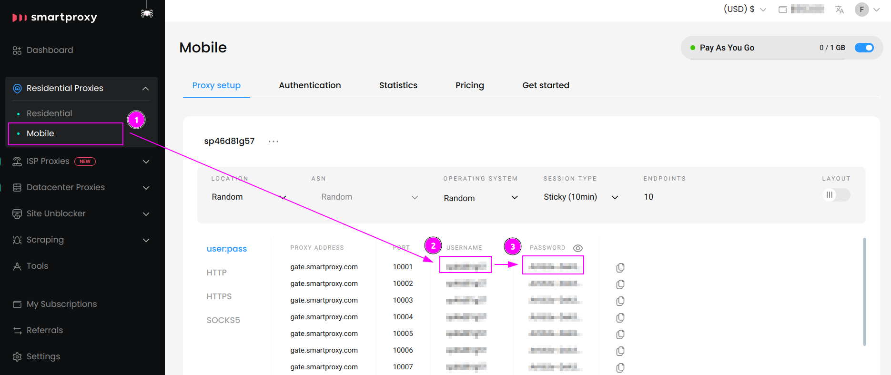Click the Tools icon
This screenshot has height=375, width=891.
[x=17, y=266]
